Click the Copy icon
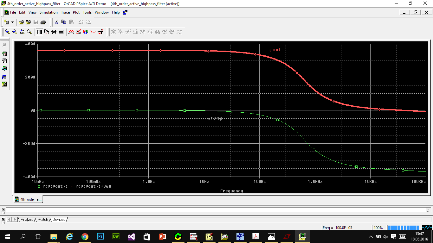433x243 pixels. [x=64, y=22]
